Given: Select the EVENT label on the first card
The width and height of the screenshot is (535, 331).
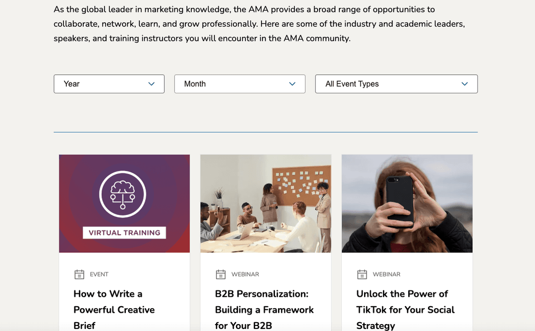Looking at the screenshot, I should point(99,274).
